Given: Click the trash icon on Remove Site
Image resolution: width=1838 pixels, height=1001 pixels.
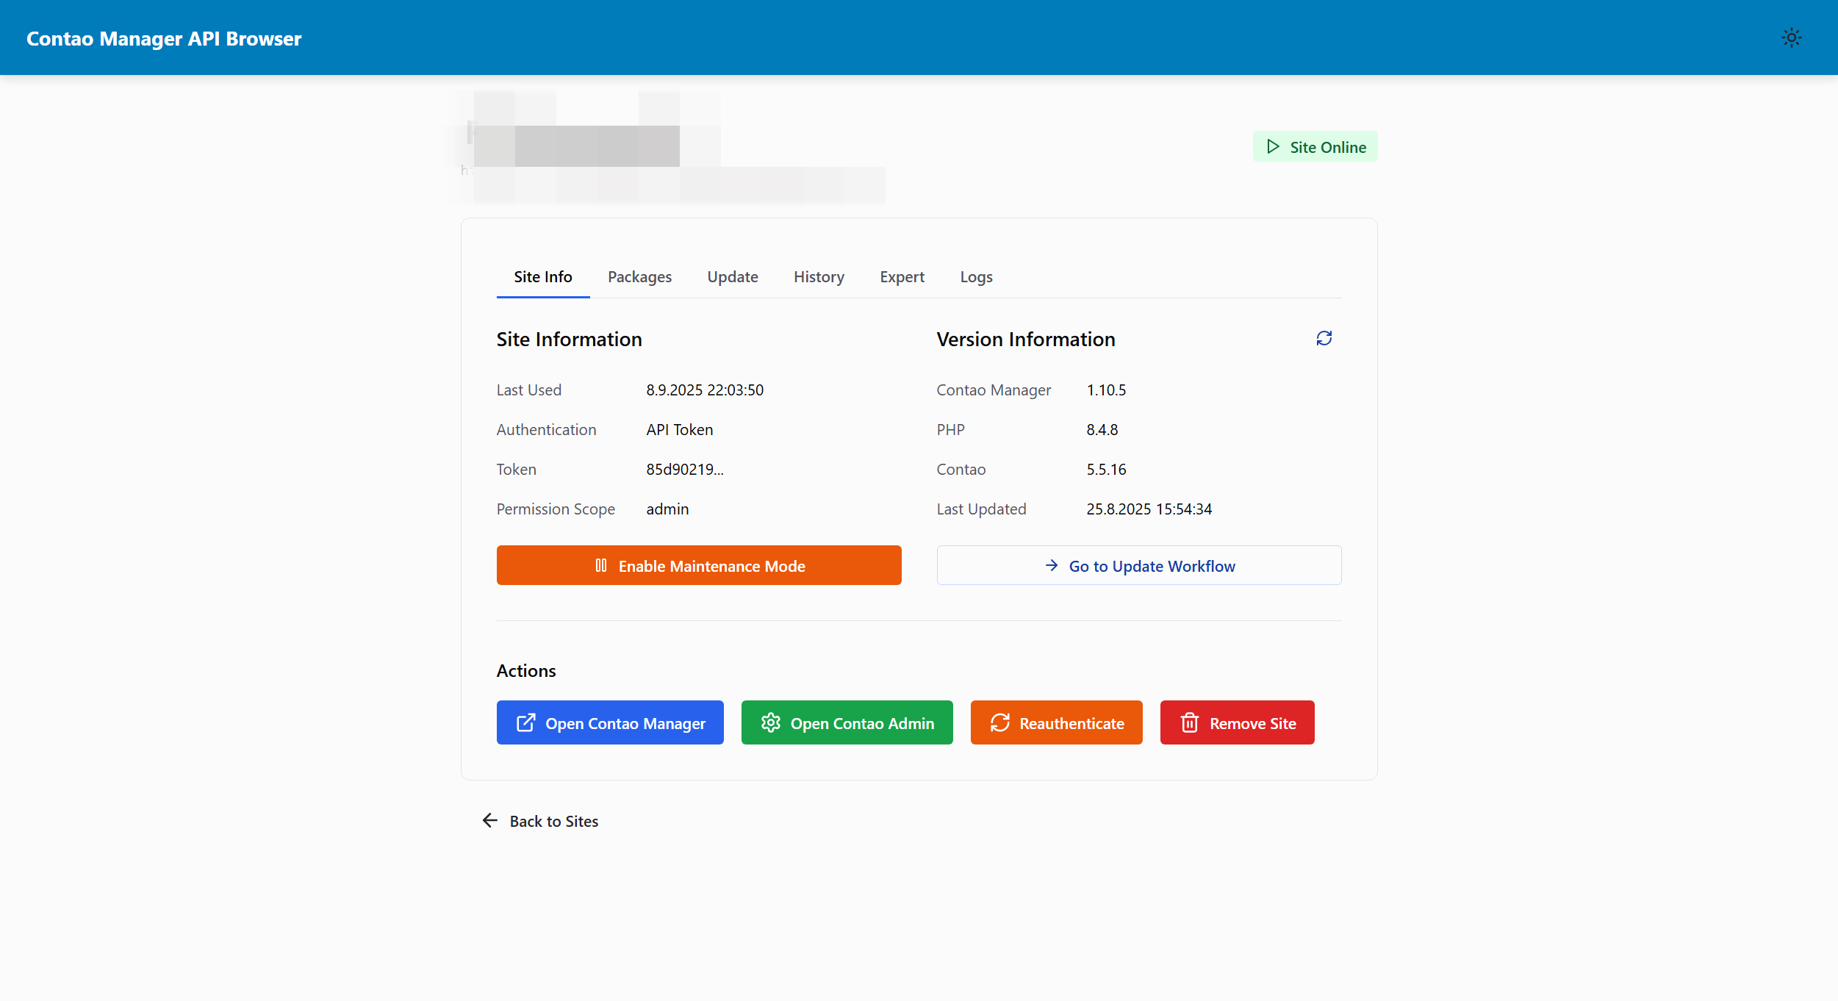Looking at the screenshot, I should click(1189, 723).
